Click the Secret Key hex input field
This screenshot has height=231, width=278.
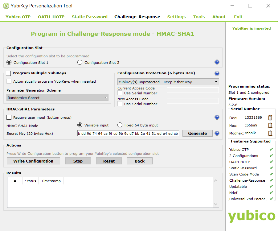128,134
